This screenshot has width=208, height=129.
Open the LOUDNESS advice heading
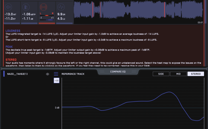[x=13, y=31]
